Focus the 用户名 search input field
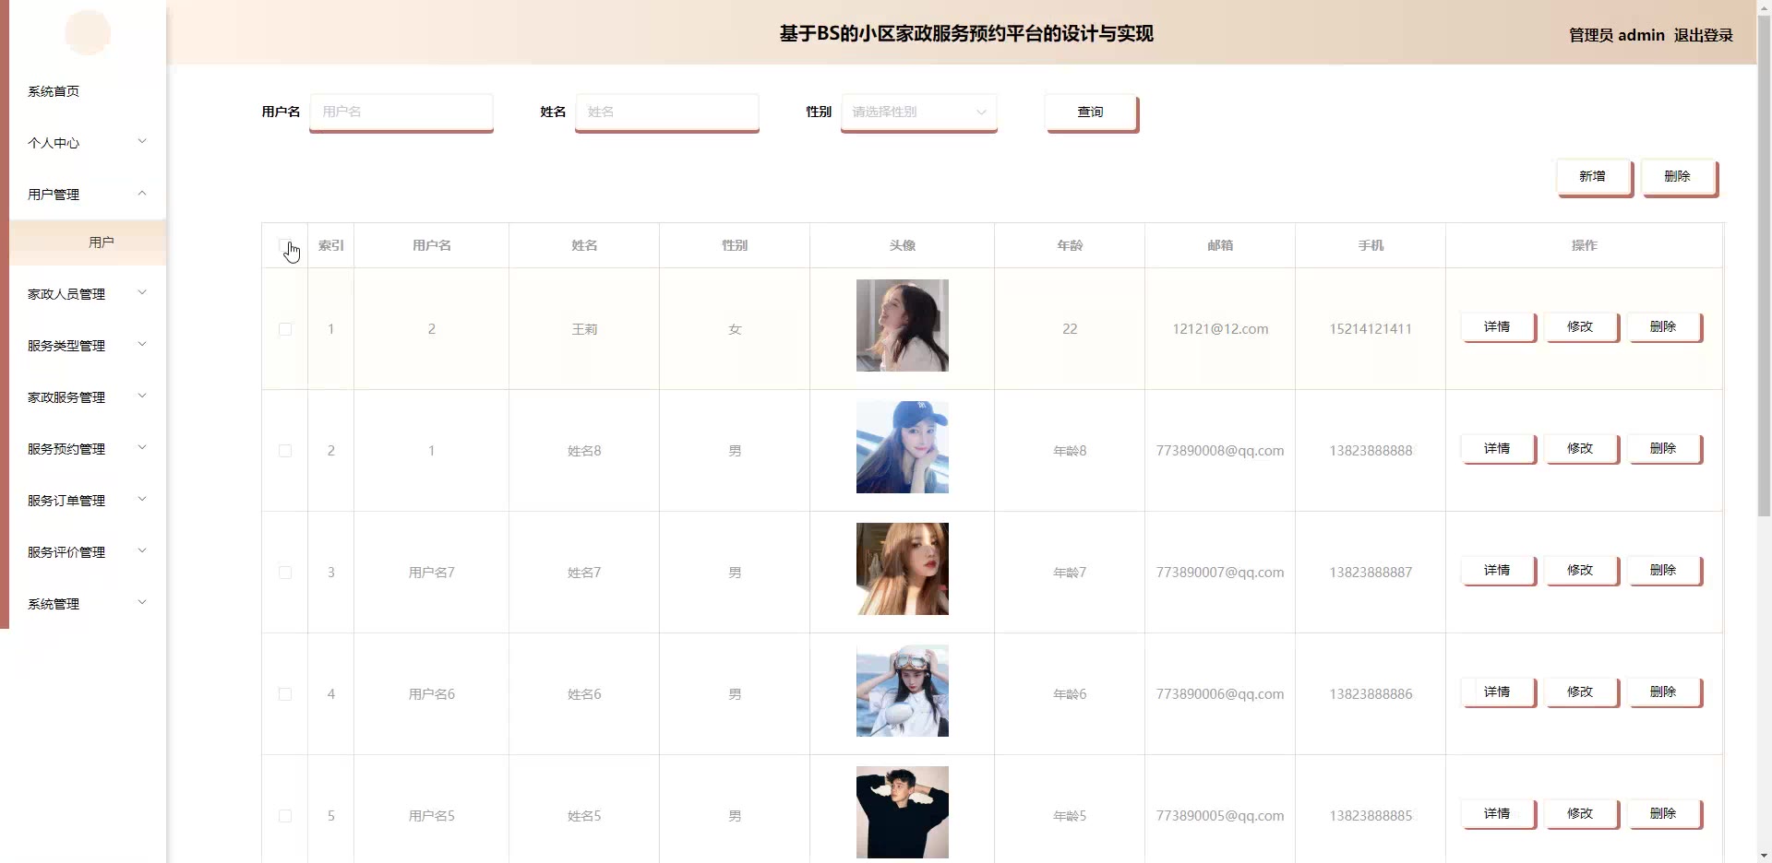This screenshot has width=1772, height=863. click(x=401, y=112)
